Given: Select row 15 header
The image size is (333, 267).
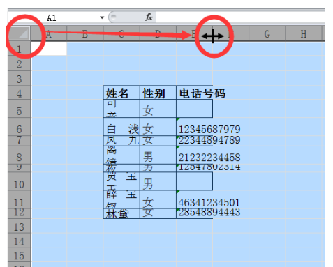Looking at the screenshot, I should pyautogui.click(x=20, y=255).
